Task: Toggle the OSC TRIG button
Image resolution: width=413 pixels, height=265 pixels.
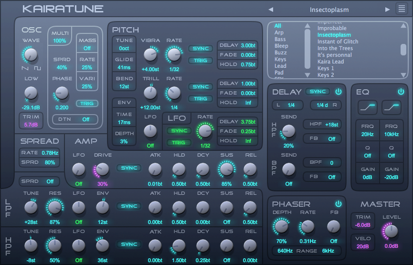Action: [x=87, y=104]
